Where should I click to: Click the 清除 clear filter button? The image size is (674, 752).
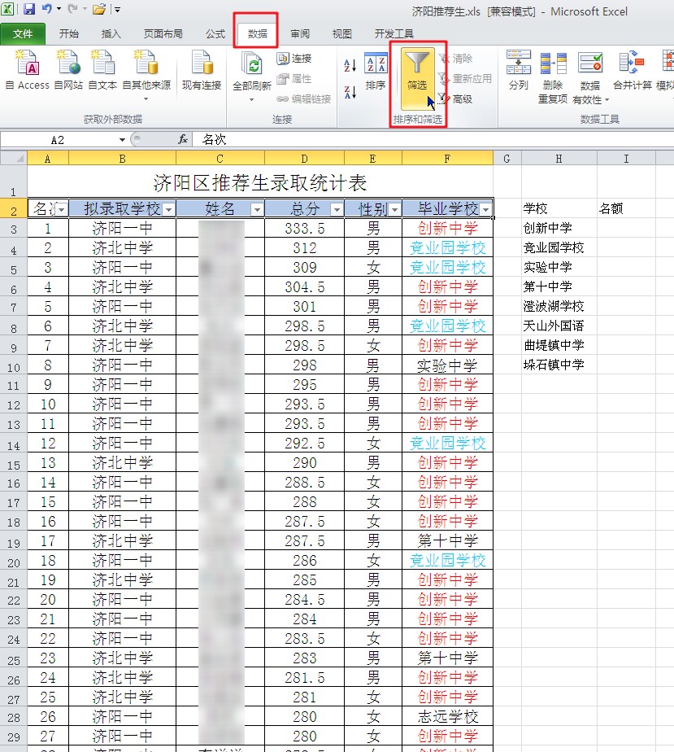456,59
